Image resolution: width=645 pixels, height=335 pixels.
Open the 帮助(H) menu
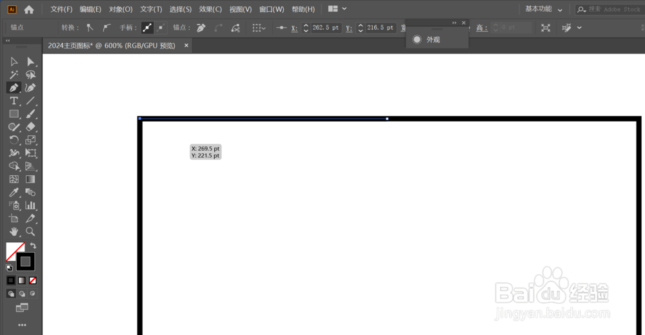tap(303, 9)
